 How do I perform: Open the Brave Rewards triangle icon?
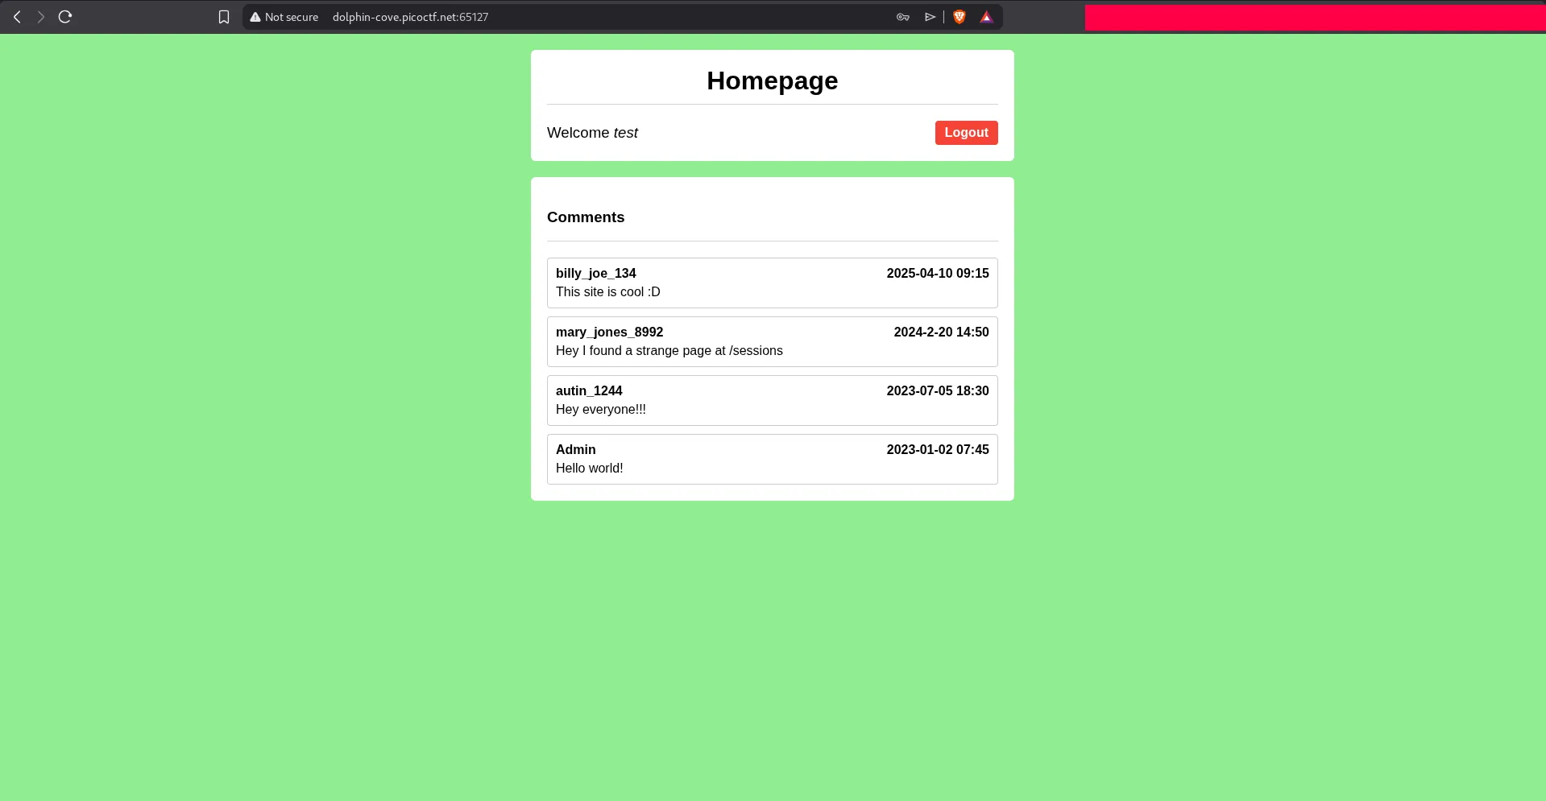(986, 17)
